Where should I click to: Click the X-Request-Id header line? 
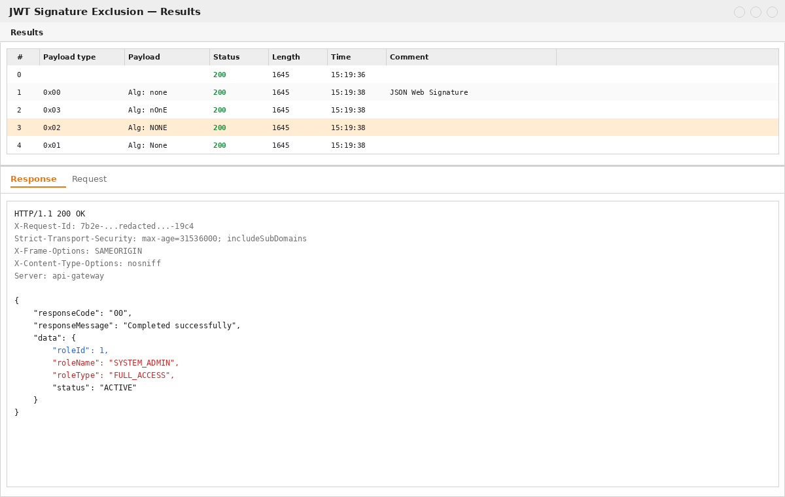[x=104, y=226]
